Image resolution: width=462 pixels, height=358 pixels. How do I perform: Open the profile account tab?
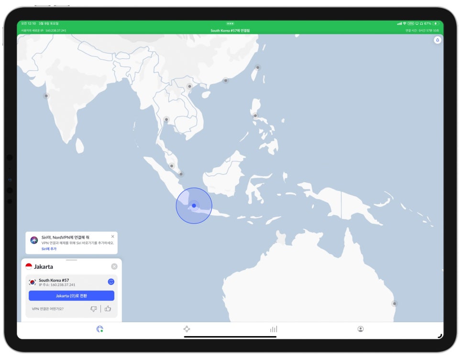click(360, 329)
